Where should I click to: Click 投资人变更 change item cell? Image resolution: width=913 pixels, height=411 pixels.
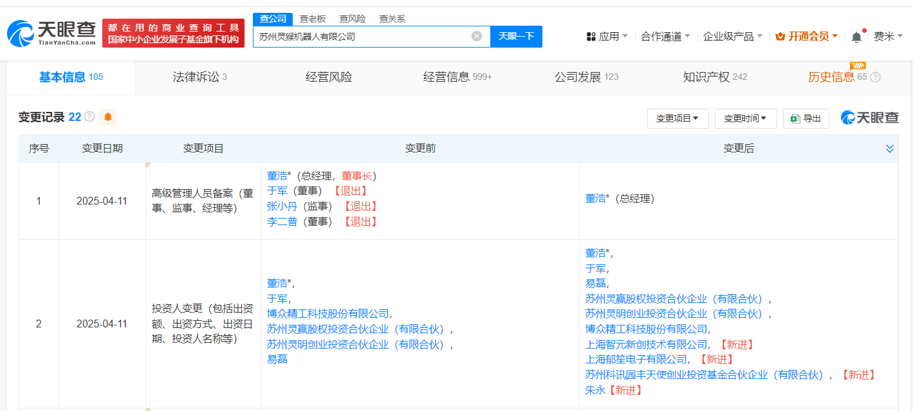click(x=203, y=324)
